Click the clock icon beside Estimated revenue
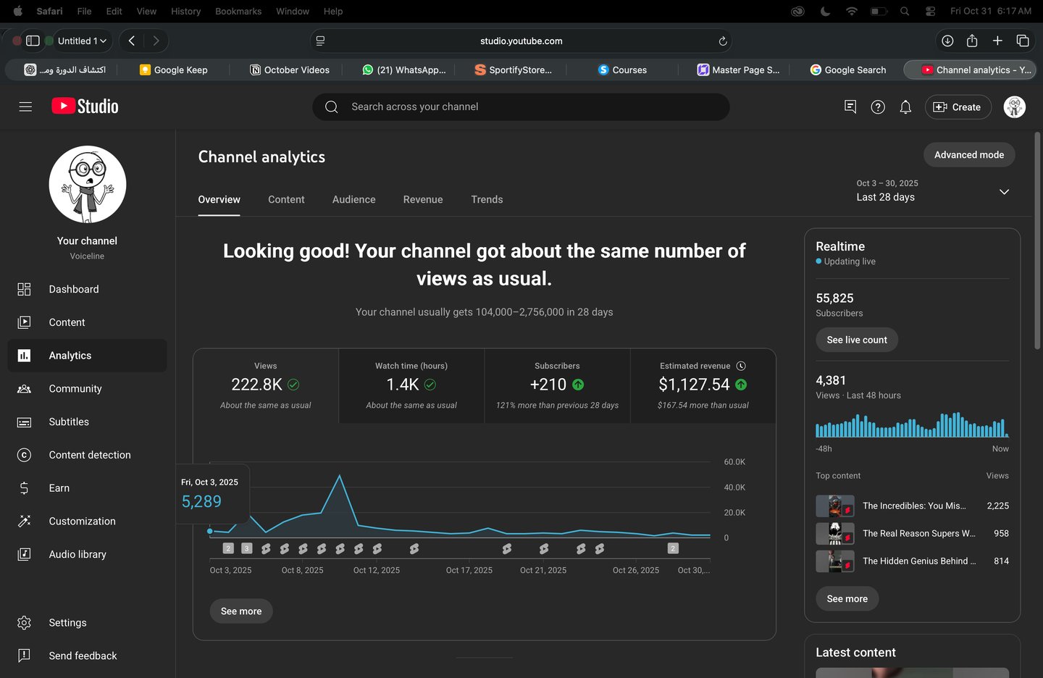The image size is (1043, 678). (x=741, y=366)
